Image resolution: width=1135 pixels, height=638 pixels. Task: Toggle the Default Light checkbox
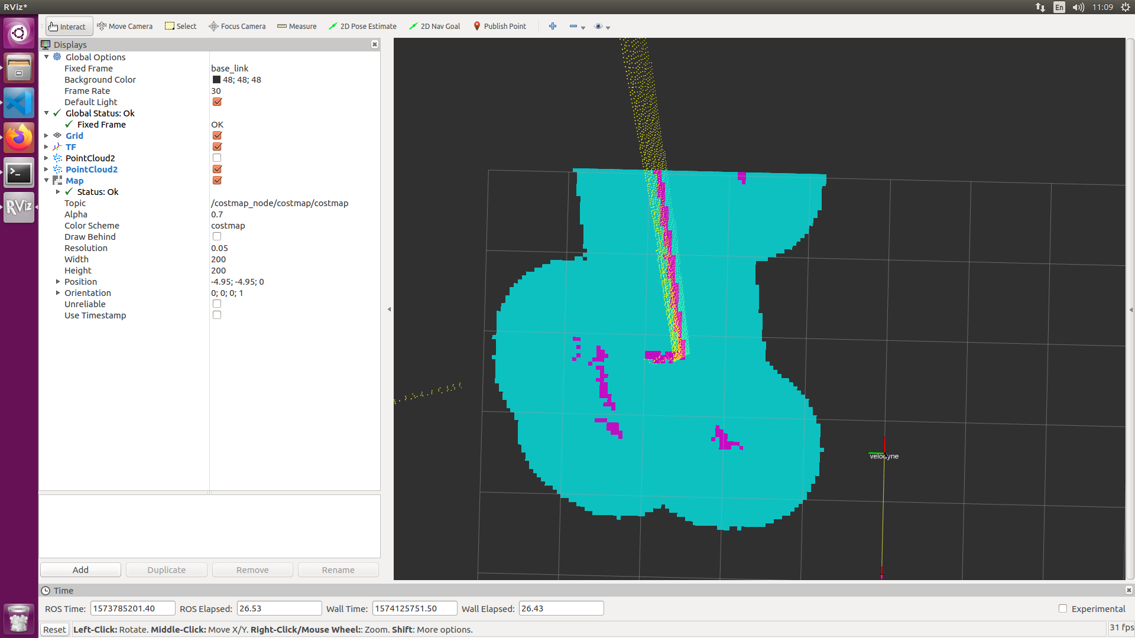[x=217, y=102]
